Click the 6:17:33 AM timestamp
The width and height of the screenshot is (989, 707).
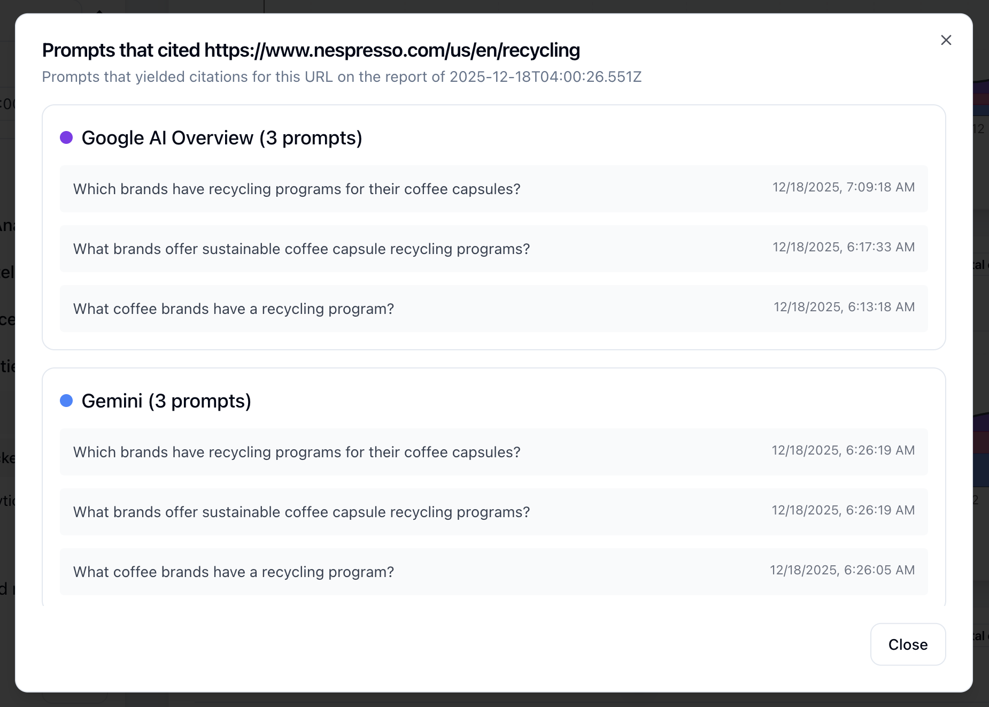pos(844,247)
